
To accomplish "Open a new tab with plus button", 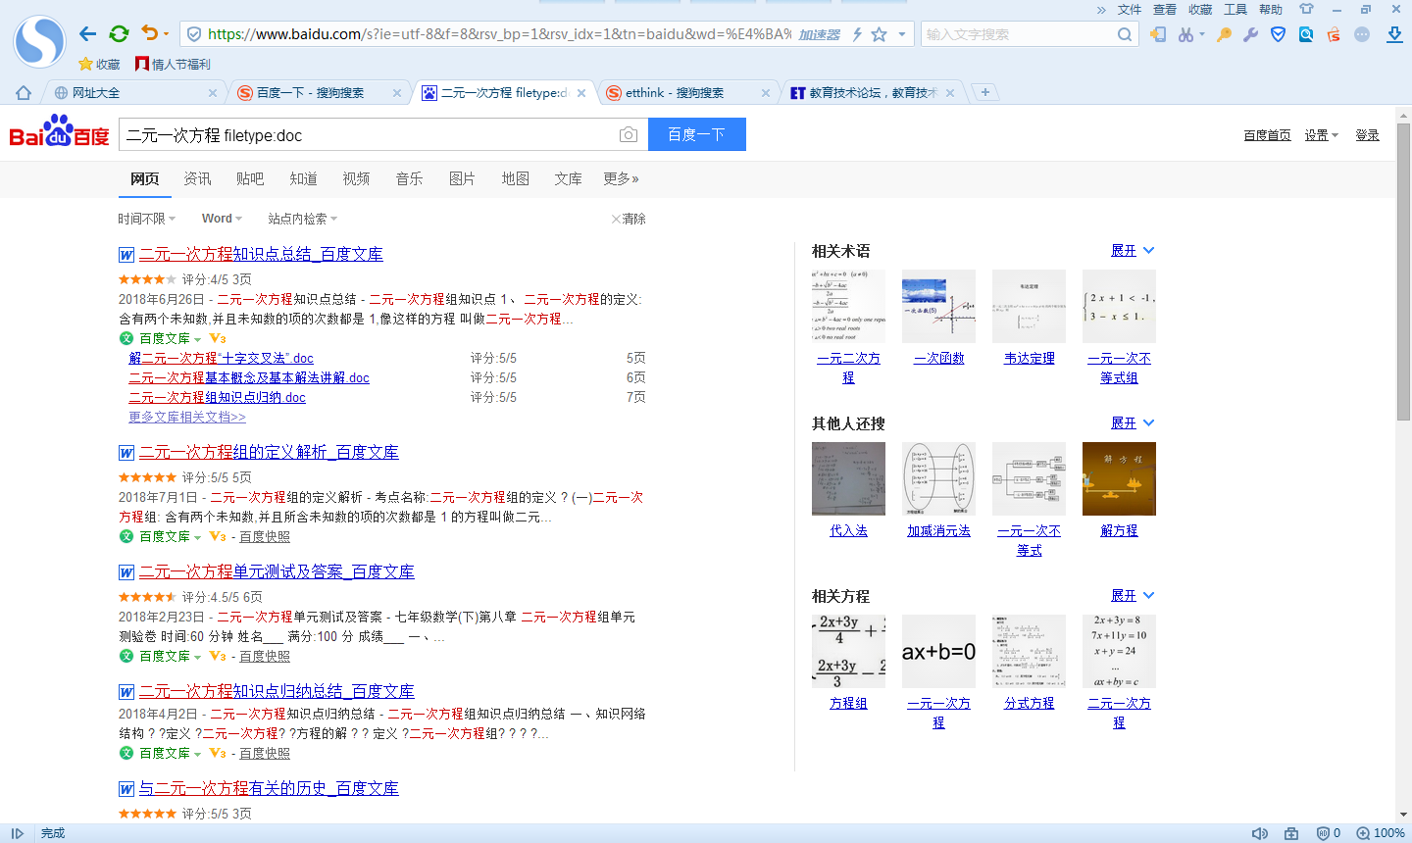I will (985, 92).
